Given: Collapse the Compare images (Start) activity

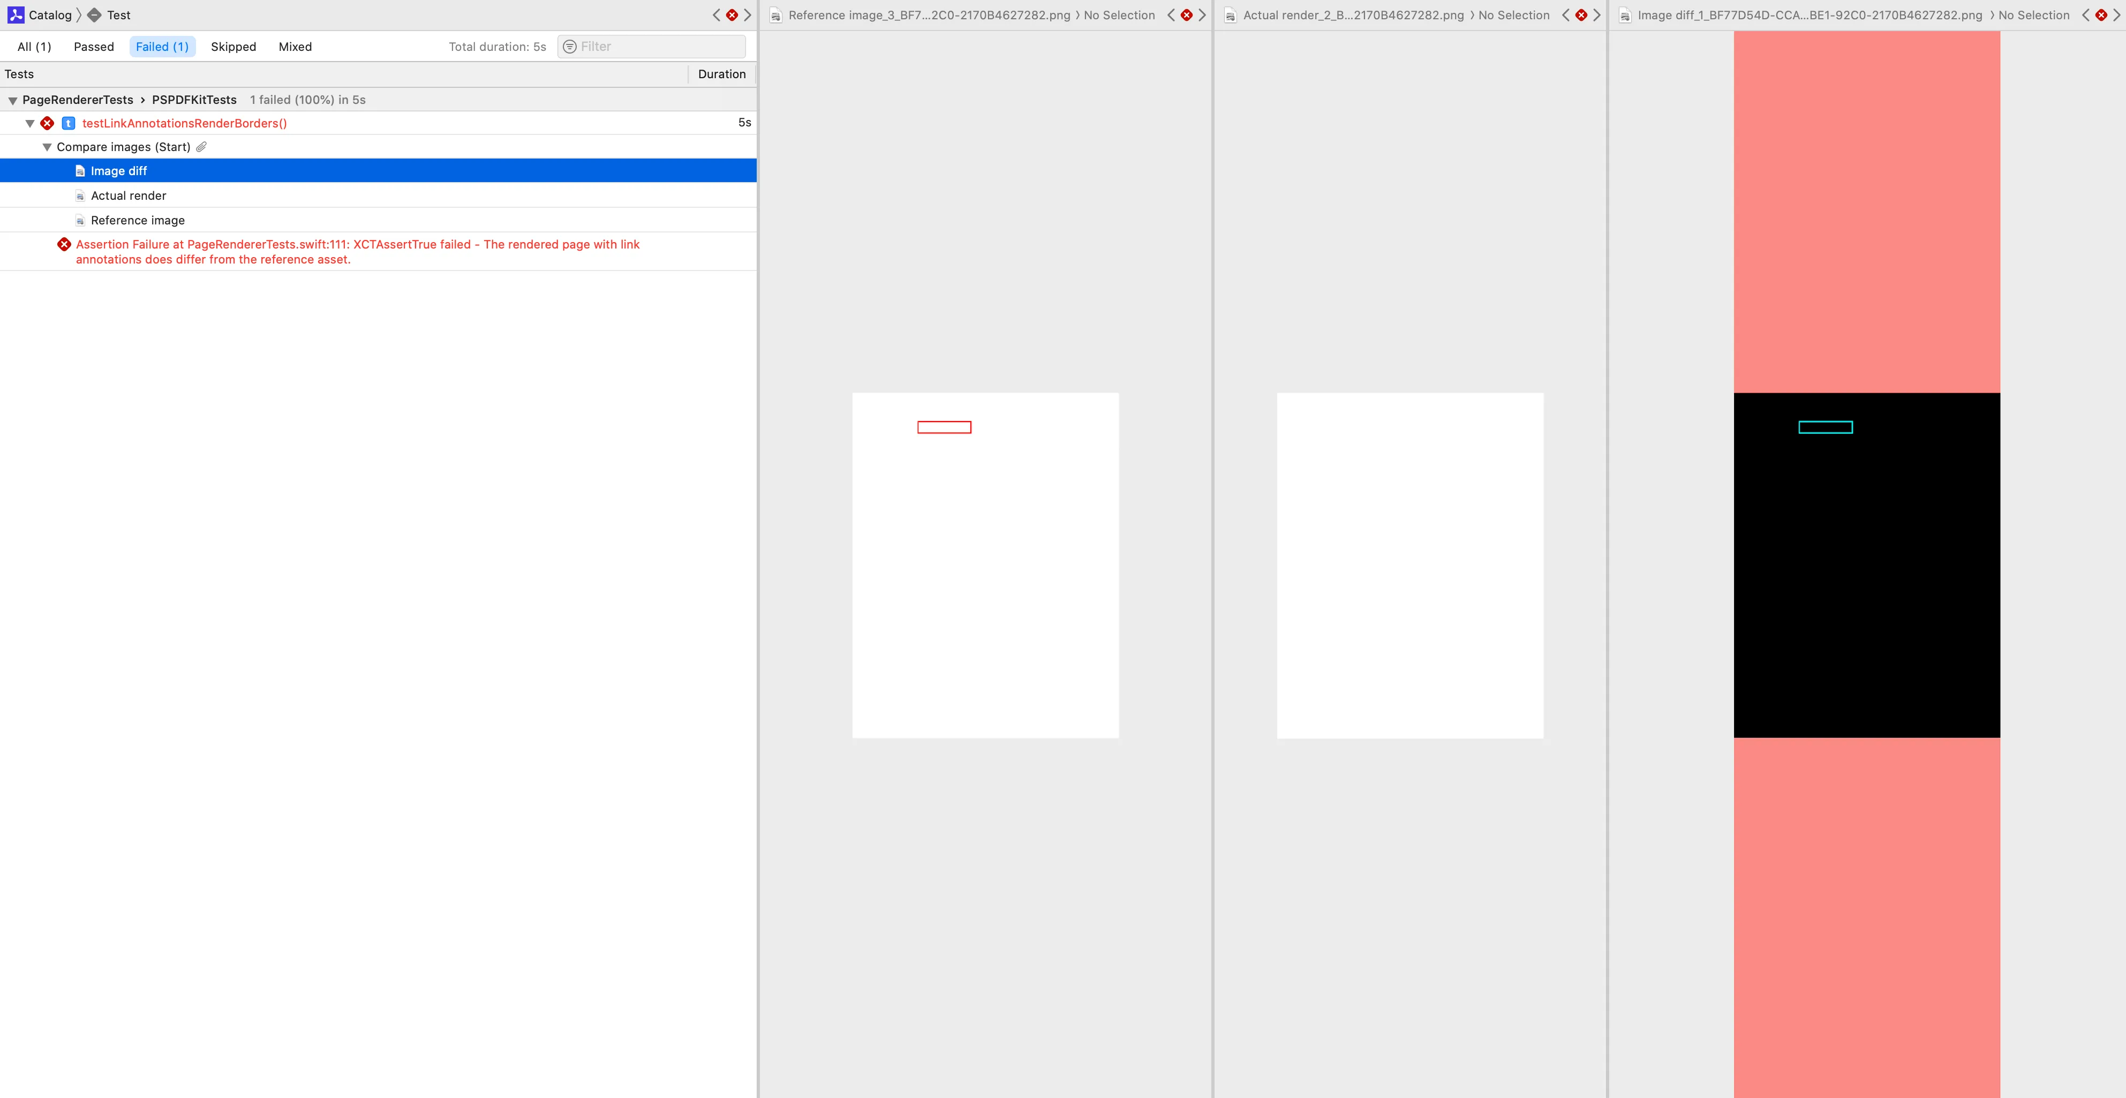Looking at the screenshot, I should pyautogui.click(x=47, y=147).
